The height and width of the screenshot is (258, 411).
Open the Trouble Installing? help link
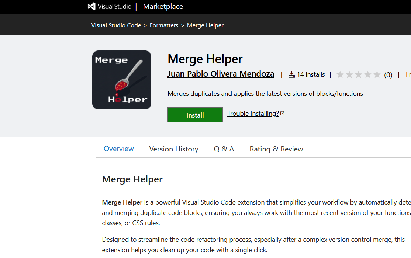coord(253,114)
